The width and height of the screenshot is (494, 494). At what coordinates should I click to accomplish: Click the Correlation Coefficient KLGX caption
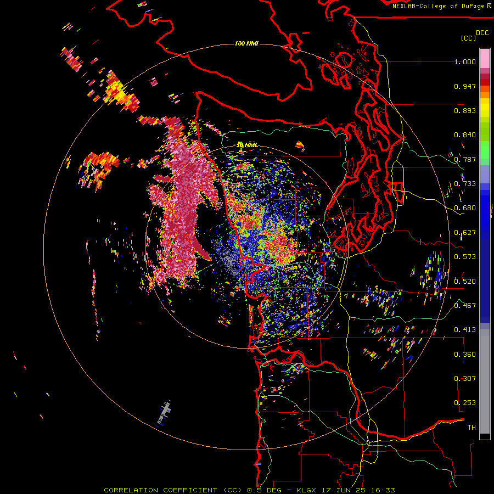[x=249, y=490]
